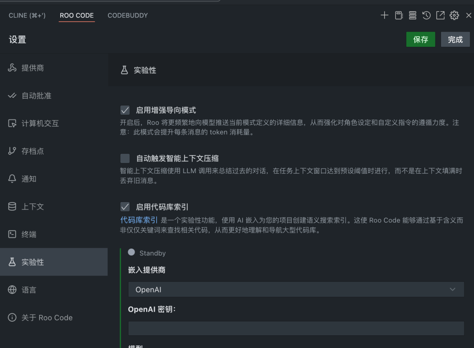This screenshot has height=348, width=474.
Task: Open task history via the clock icon
Action: 426,15
